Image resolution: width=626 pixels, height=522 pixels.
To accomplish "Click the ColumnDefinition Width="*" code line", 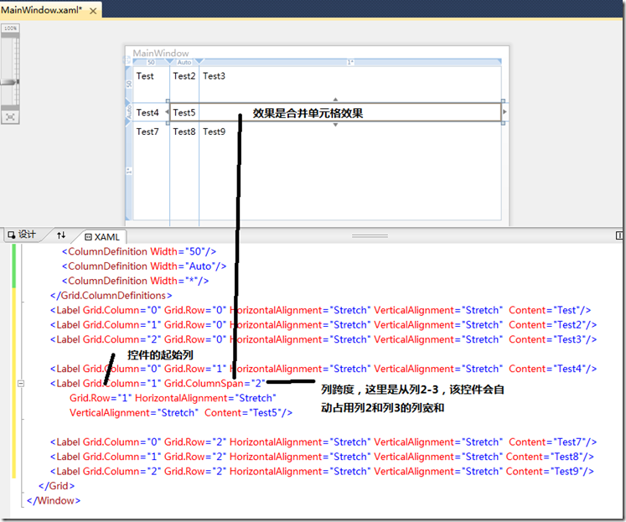I will click(x=135, y=281).
